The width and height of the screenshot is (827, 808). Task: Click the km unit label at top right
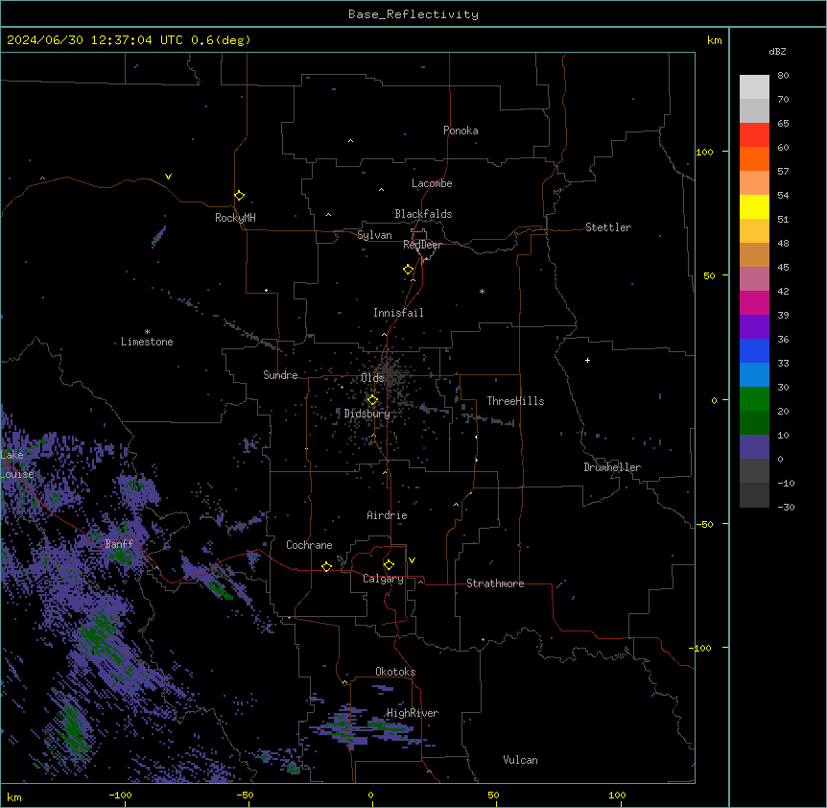point(715,40)
